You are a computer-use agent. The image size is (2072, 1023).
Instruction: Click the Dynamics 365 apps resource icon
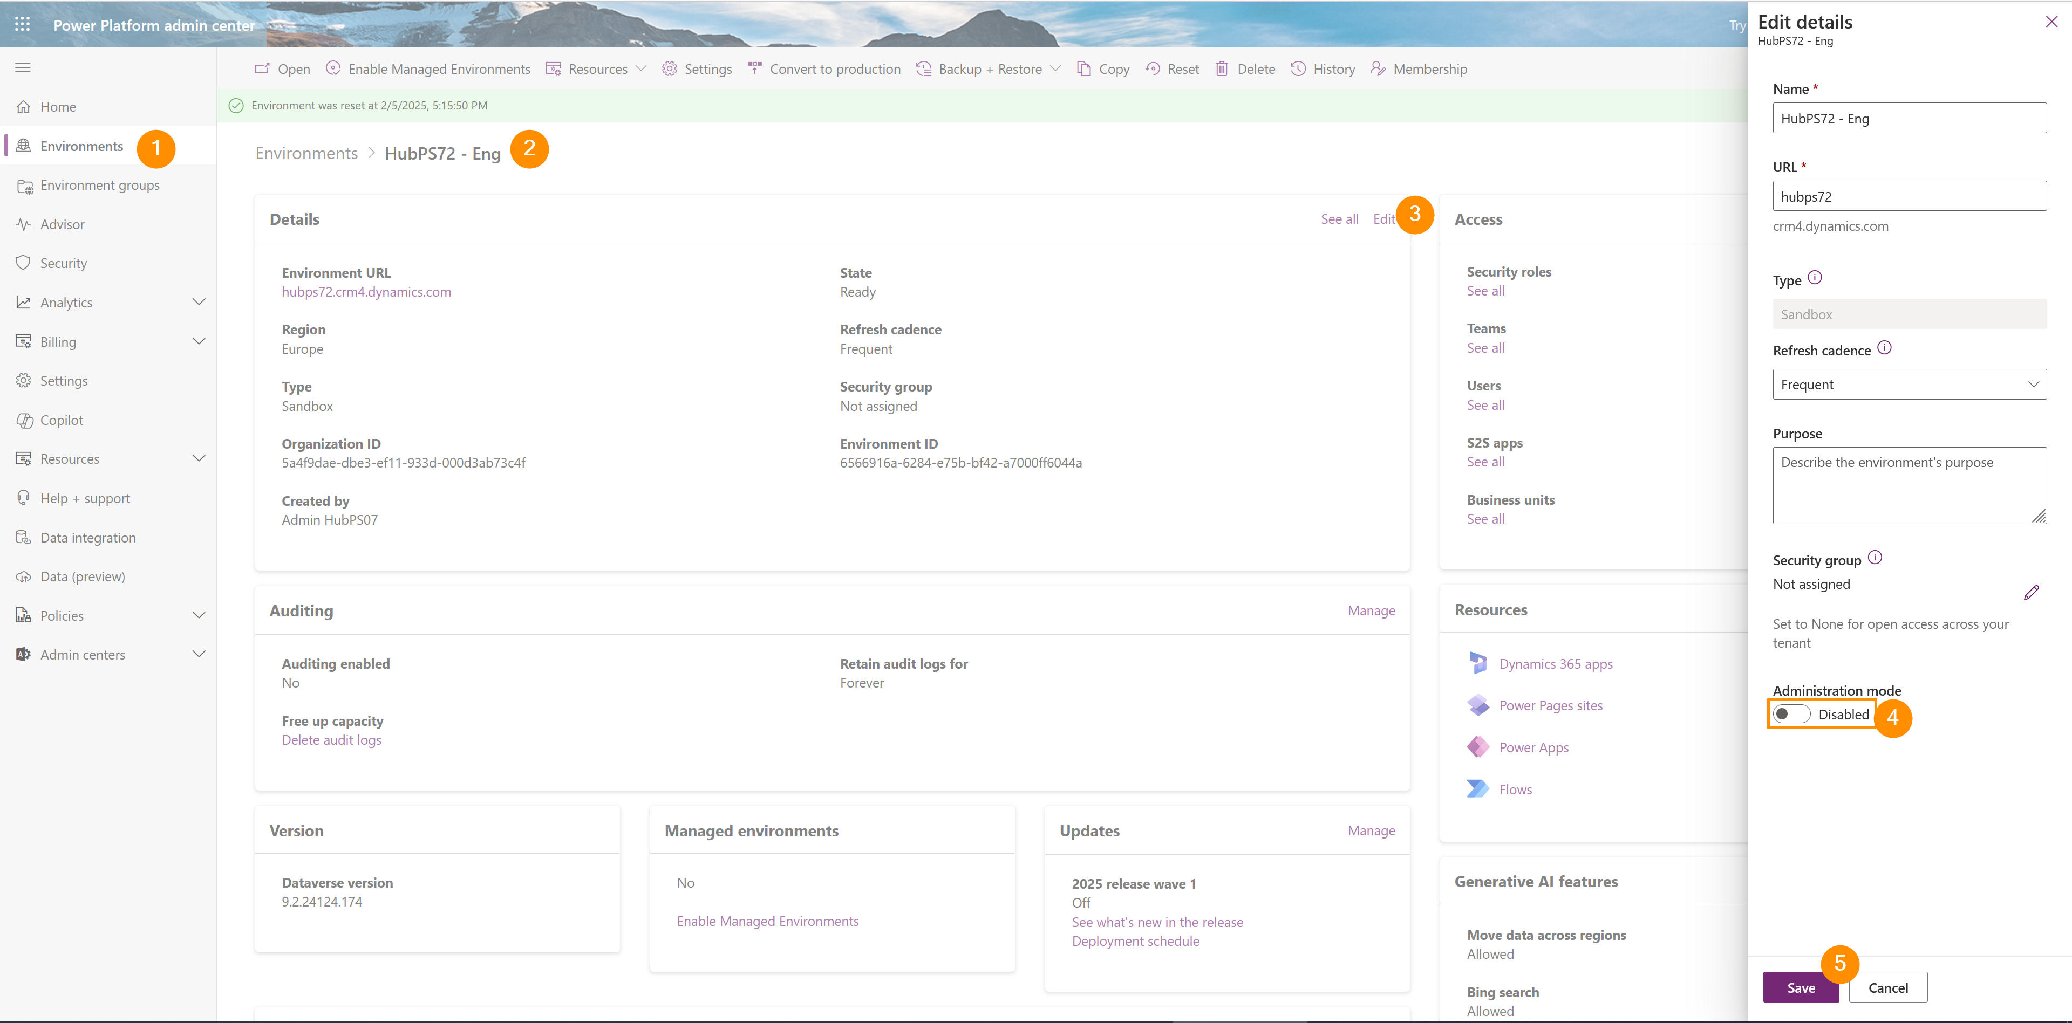pyautogui.click(x=1478, y=663)
